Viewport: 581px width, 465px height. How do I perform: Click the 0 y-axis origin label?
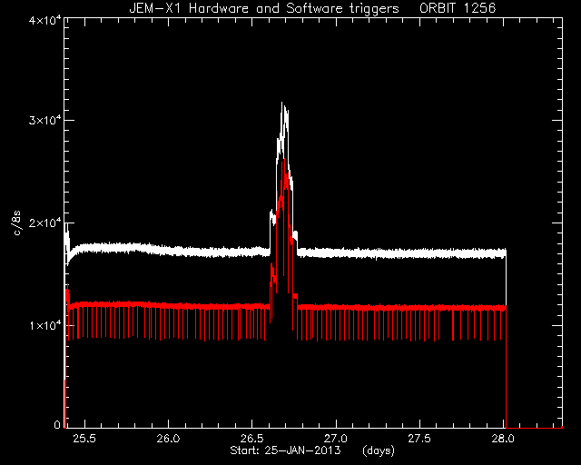coord(57,424)
